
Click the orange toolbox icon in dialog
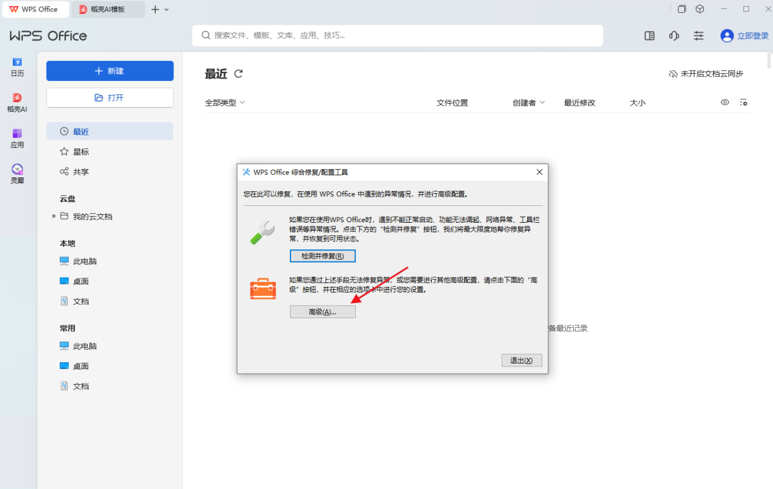(263, 288)
